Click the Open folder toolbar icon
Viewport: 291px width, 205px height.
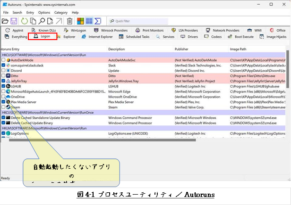pyautogui.click(x=5, y=21)
